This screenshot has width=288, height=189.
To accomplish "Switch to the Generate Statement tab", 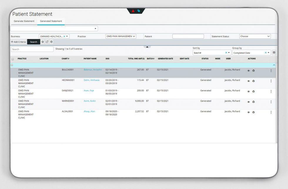I will 24,21.
